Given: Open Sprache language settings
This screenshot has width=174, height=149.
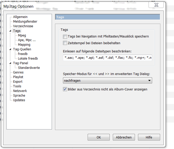Looking at the screenshot, I should (19, 96).
